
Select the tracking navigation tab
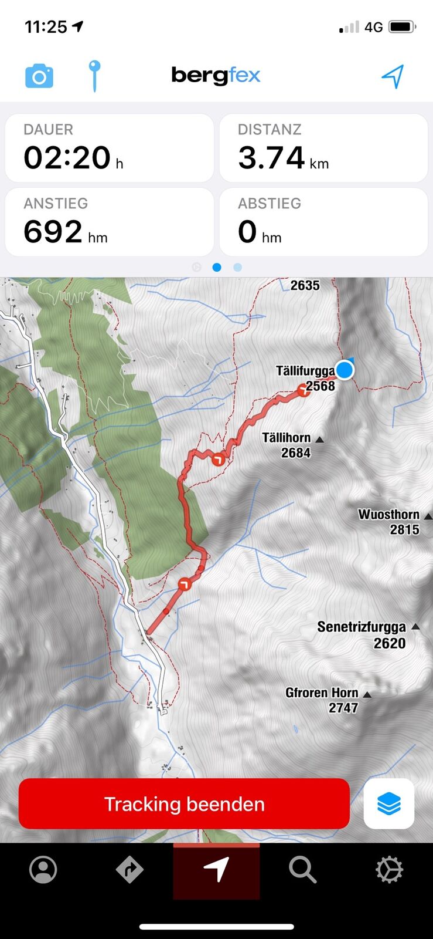tap(216, 871)
